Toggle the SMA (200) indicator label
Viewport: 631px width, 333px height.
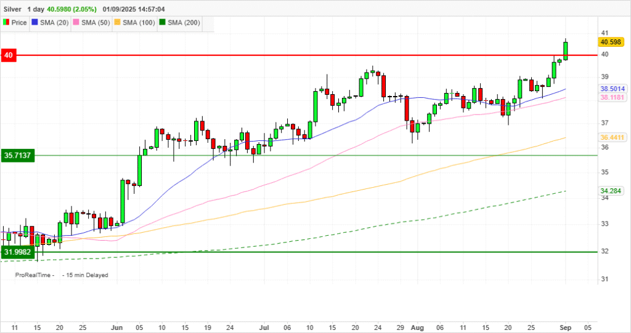coord(184,23)
